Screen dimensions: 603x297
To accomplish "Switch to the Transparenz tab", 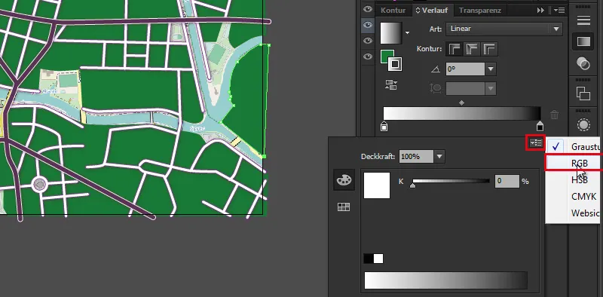I will [479, 11].
